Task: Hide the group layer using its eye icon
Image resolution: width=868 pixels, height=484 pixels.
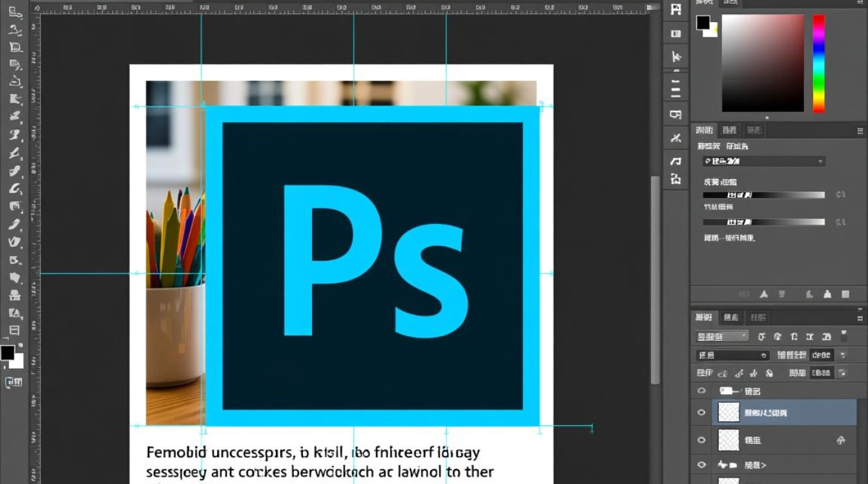Action: click(x=701, y=391)
